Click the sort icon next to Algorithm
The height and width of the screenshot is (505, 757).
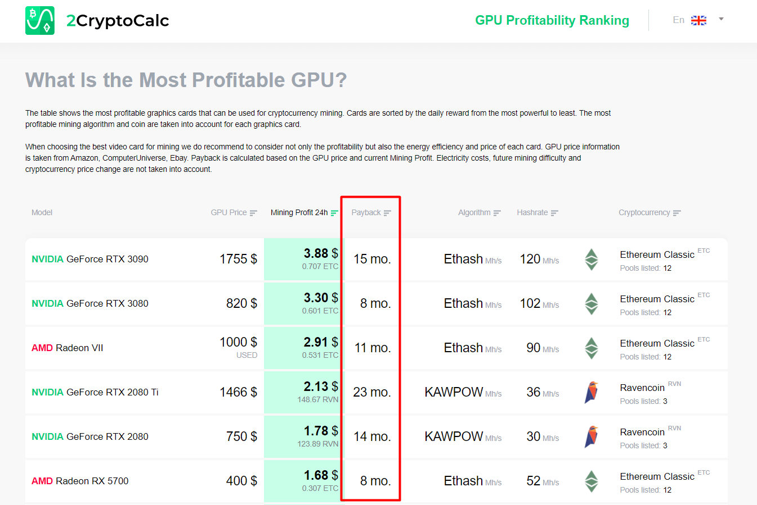498,212
